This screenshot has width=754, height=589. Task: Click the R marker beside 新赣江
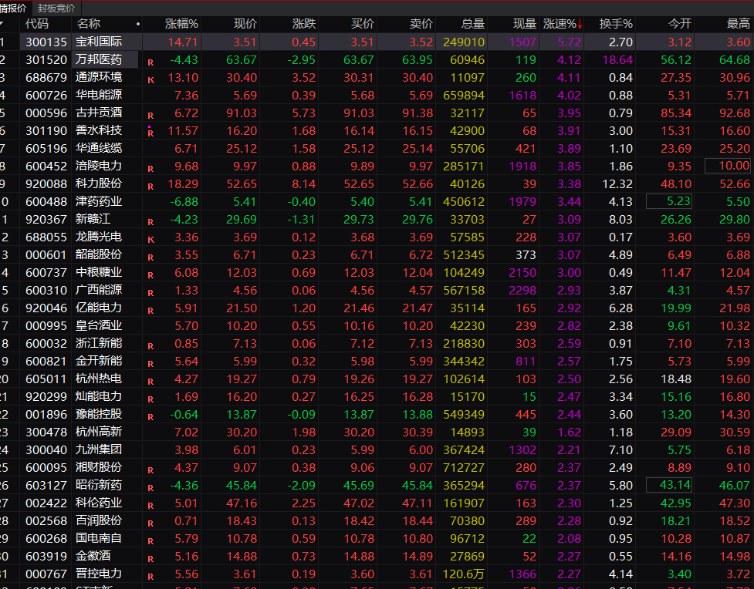click(150, 222)
